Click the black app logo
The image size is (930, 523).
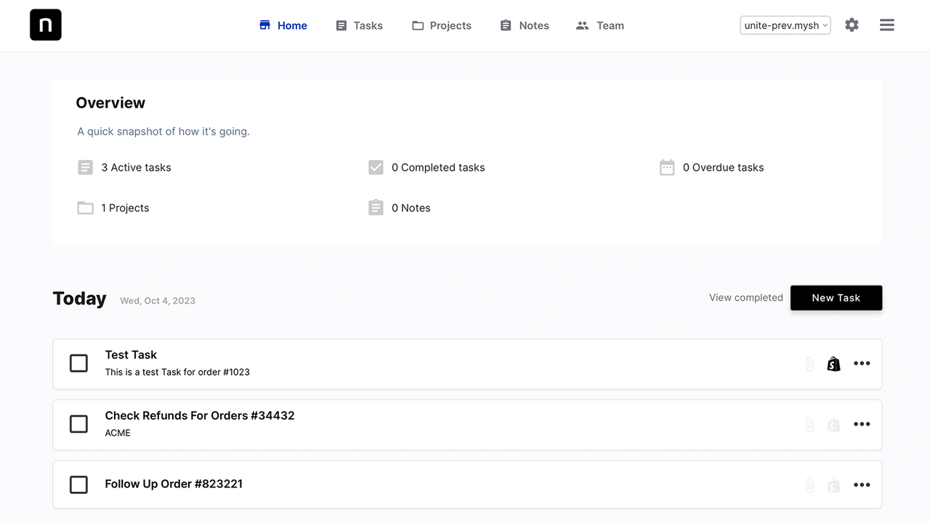(46, 25)
